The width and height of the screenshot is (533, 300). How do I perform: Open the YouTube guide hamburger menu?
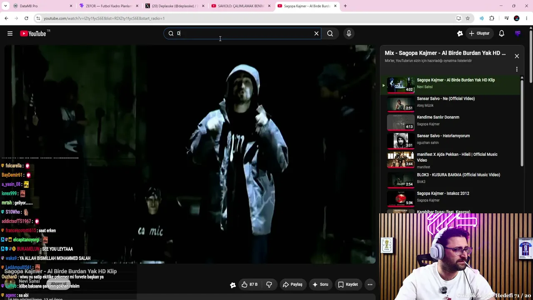(10, 33)
